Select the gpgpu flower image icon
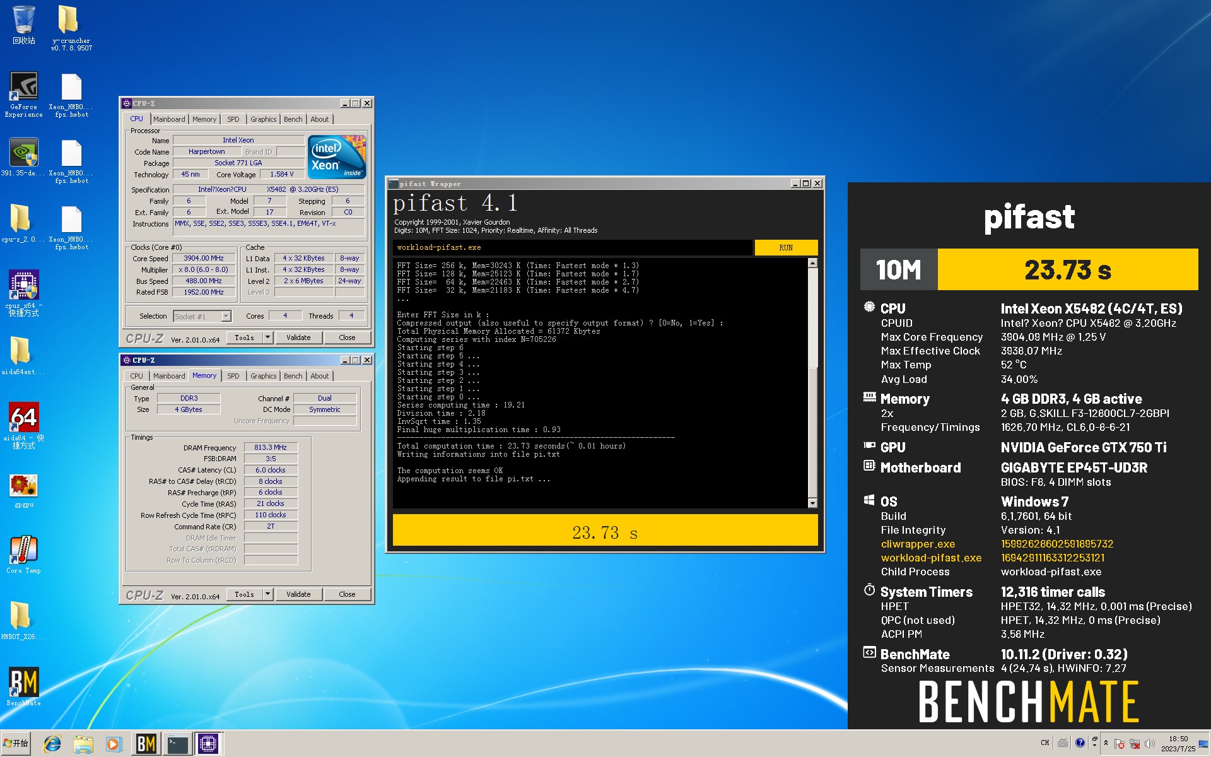 pyautogui.click(x=23, y=491)
